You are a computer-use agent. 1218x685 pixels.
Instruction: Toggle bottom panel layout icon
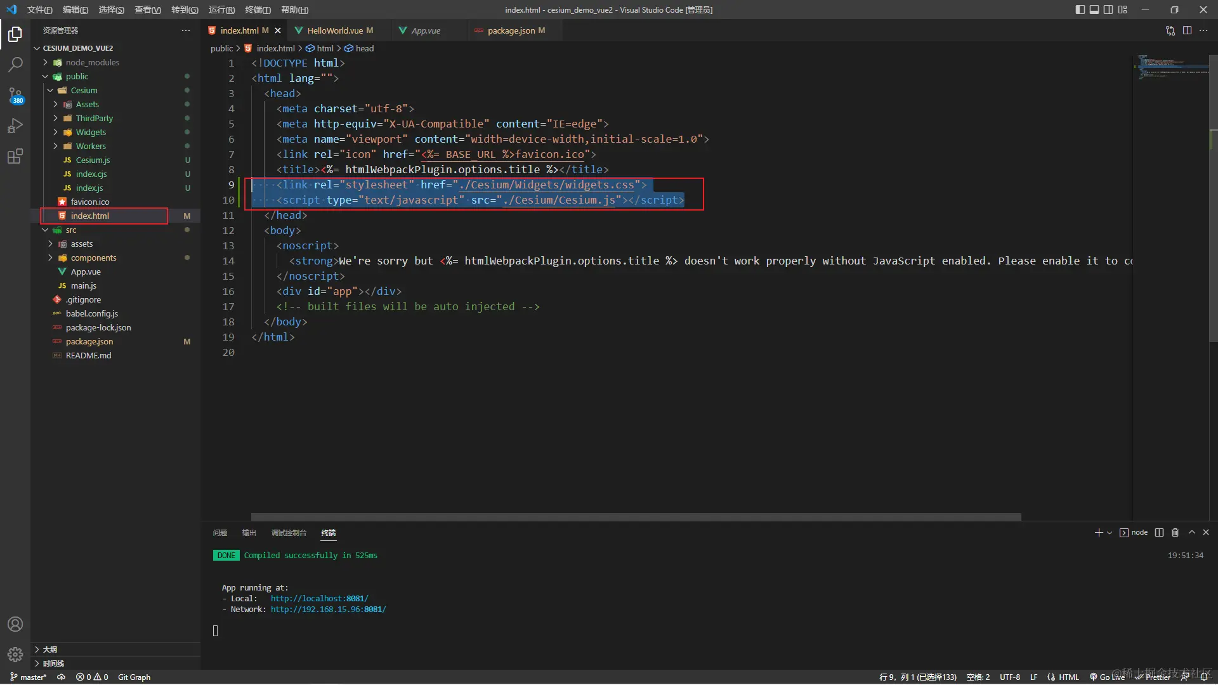pos(1094,10)
